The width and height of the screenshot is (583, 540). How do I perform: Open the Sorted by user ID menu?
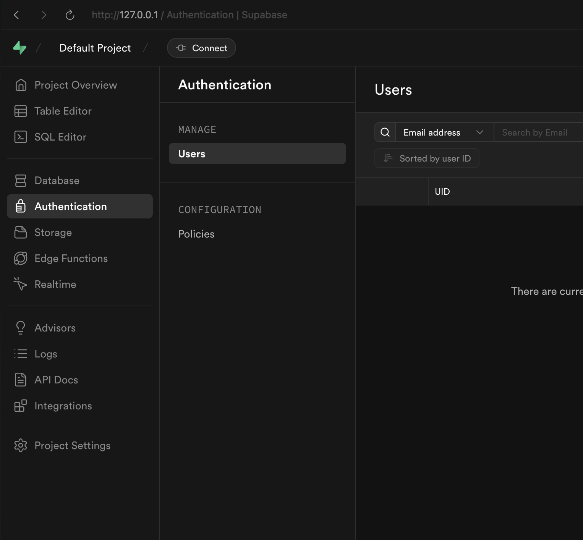427,158
